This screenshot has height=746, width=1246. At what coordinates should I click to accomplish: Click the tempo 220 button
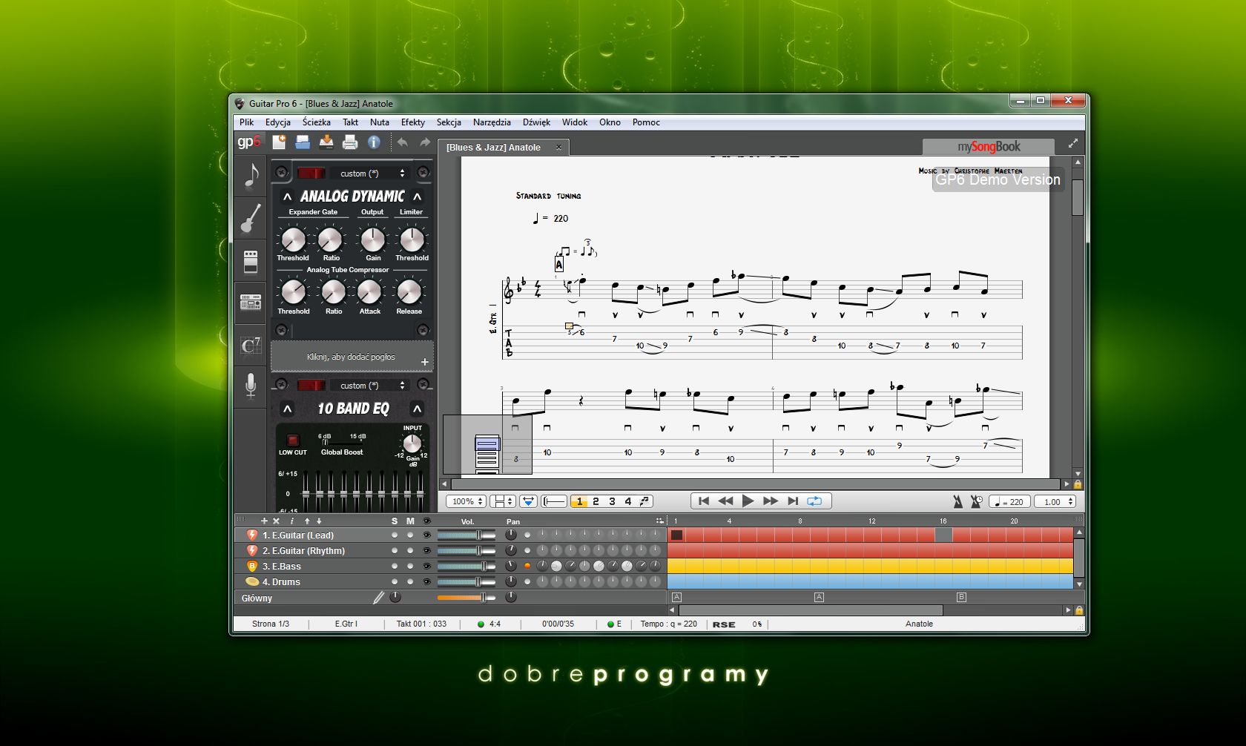(1009, 501)
